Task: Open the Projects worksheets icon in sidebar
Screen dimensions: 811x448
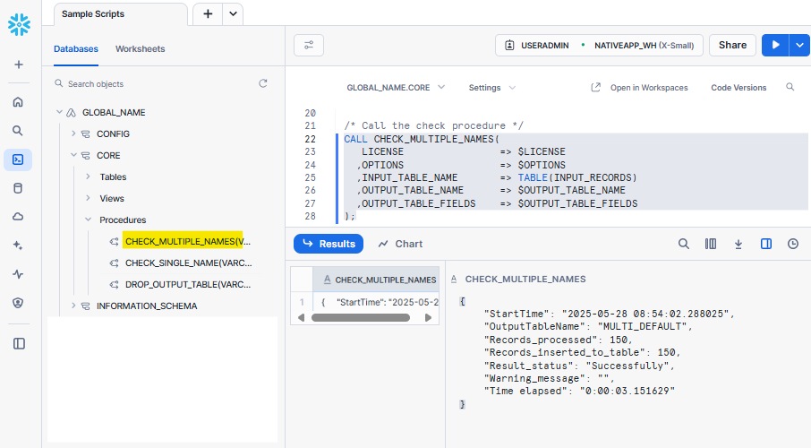Action: 18,159
